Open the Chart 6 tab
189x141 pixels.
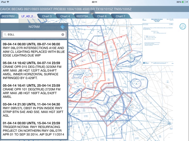[102, 16]
